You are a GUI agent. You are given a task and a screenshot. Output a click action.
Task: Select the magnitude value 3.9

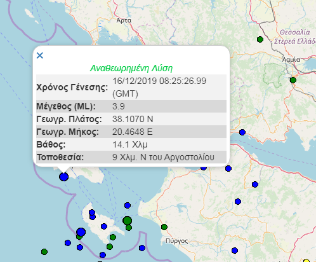coord(119,106)
